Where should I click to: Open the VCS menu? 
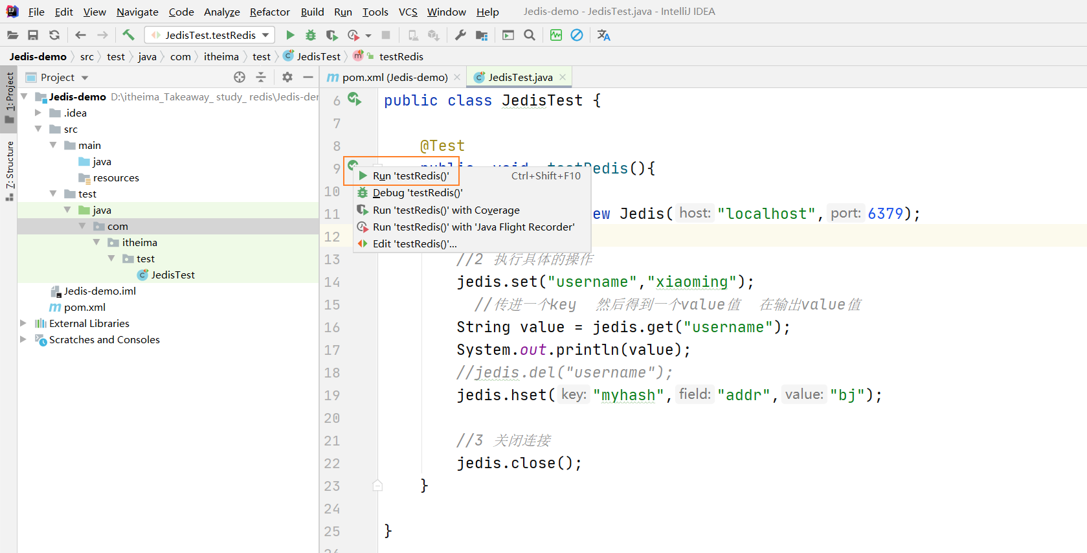click(408, 12)
